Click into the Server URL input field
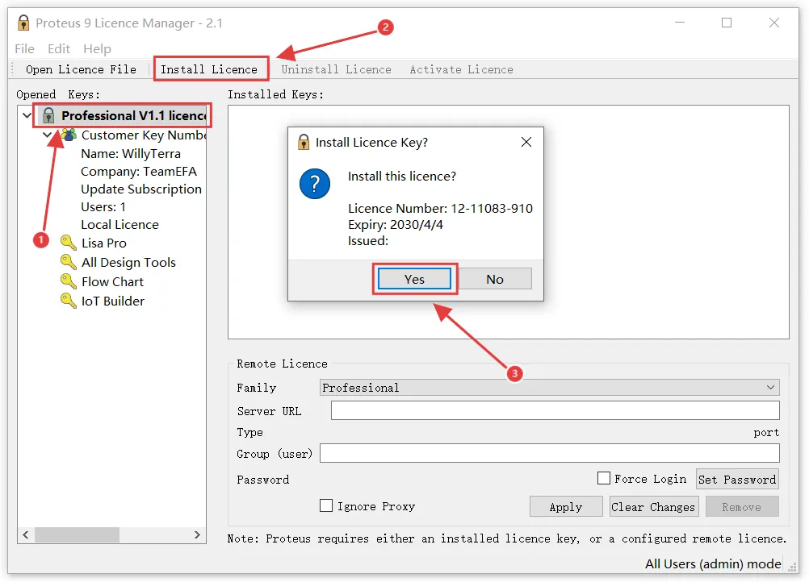The height and width of the screenshot is (582, 809). point(555,410)
